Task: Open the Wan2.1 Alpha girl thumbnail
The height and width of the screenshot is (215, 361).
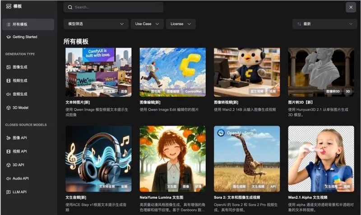Action: click(321, 159)
